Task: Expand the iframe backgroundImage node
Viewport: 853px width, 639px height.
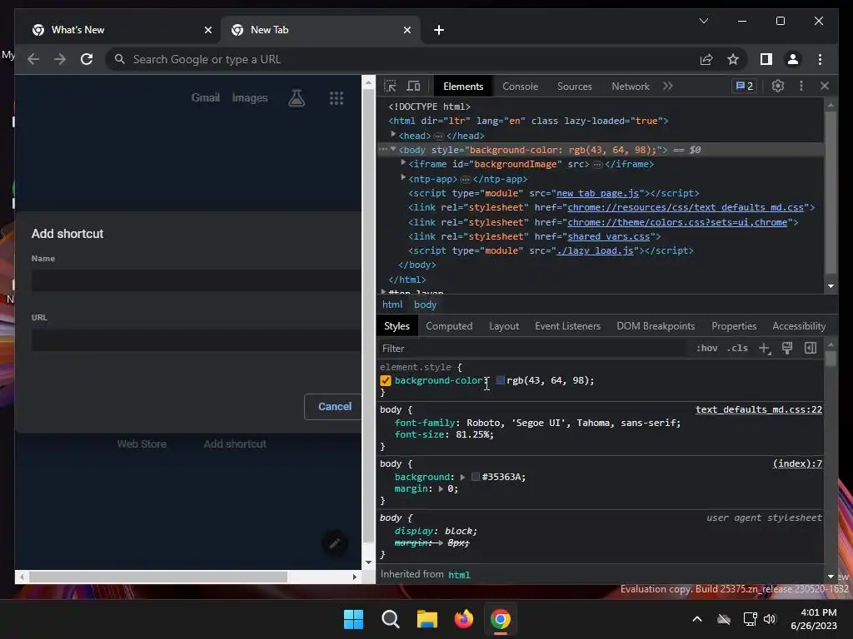Action: [x=403, y=162]
